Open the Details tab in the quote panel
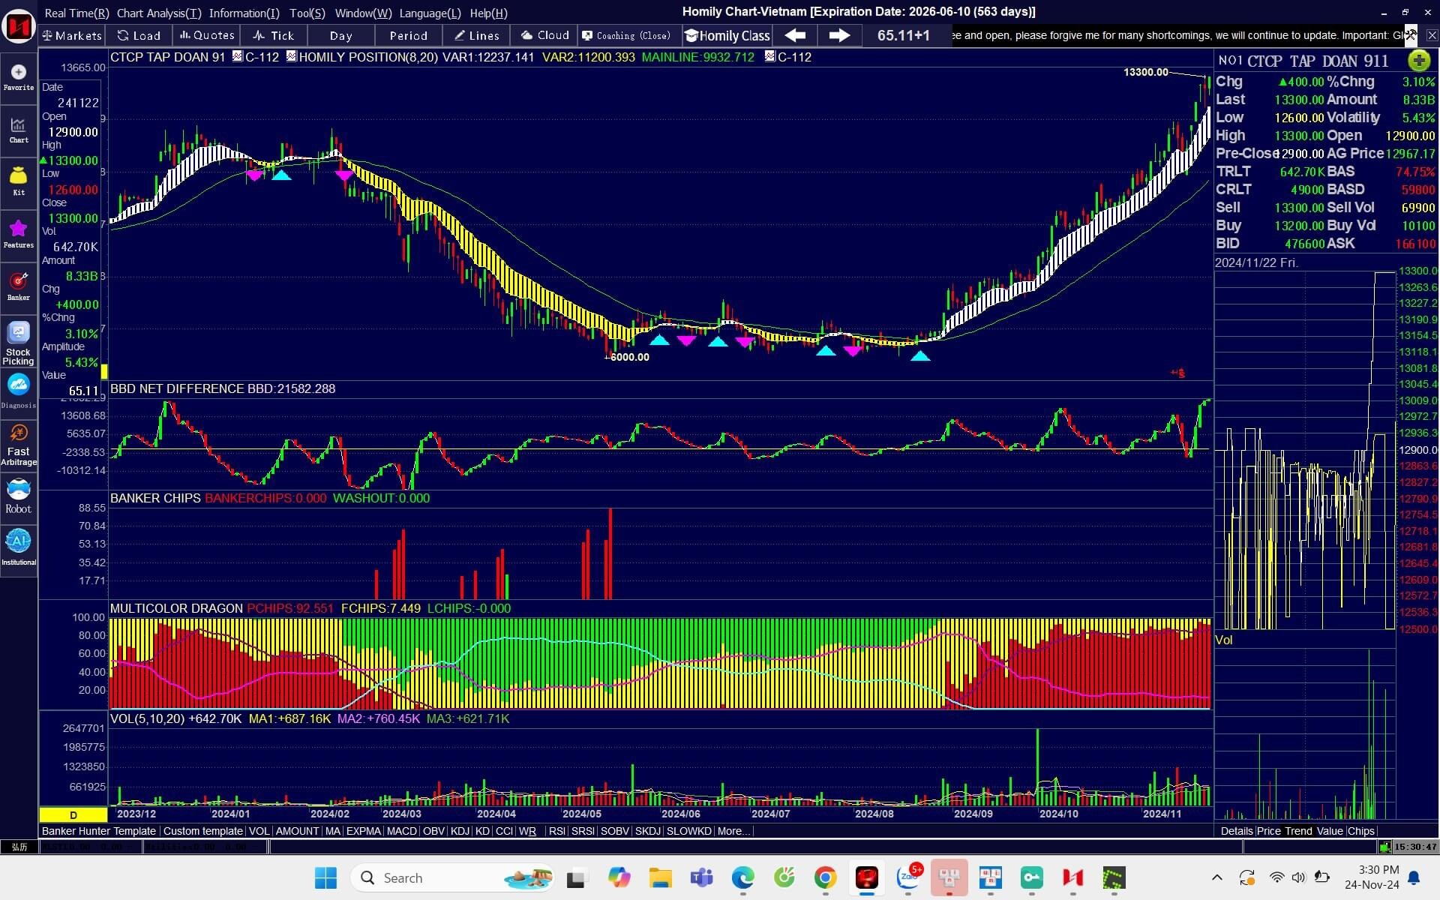 point(1236,831)
